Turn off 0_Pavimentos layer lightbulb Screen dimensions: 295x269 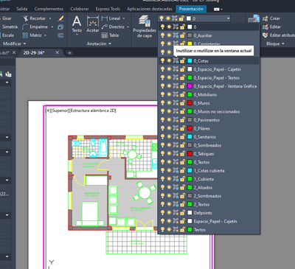[162, 120]
